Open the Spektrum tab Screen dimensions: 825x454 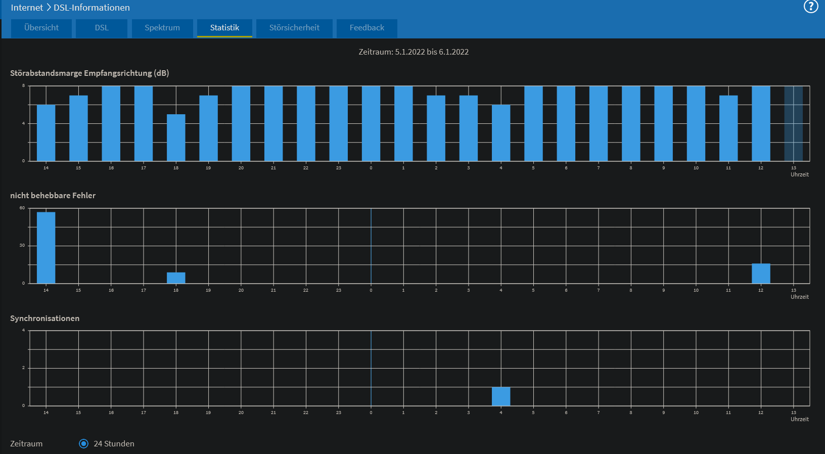pos(162,28)
